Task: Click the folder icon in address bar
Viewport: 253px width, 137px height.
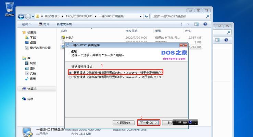Action: (38, 16)
